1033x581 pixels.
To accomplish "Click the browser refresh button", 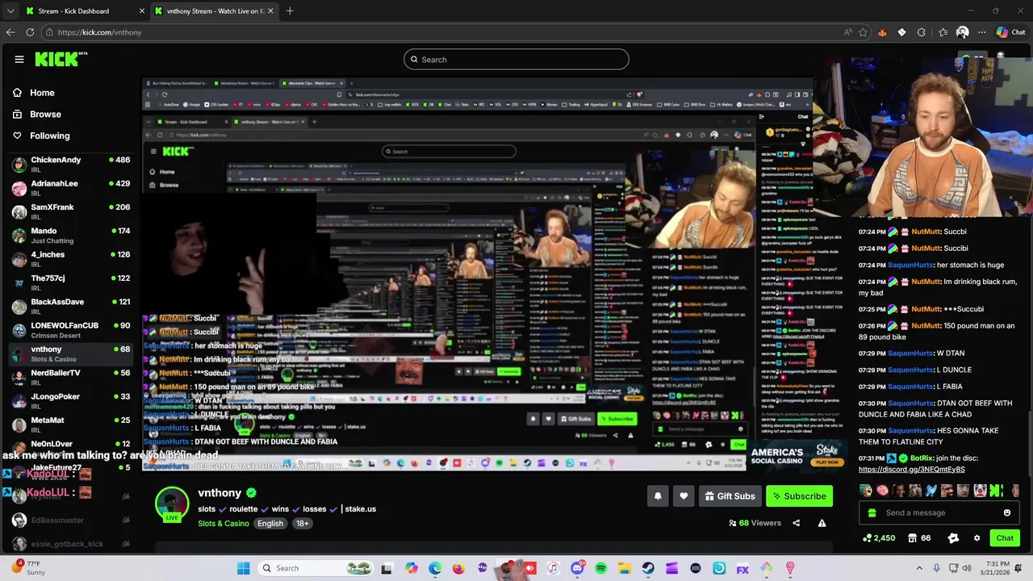I will coord(30,32).
